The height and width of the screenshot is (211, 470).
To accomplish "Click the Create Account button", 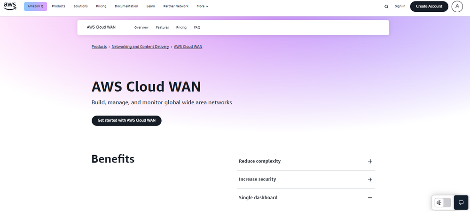I will [429, 6].
